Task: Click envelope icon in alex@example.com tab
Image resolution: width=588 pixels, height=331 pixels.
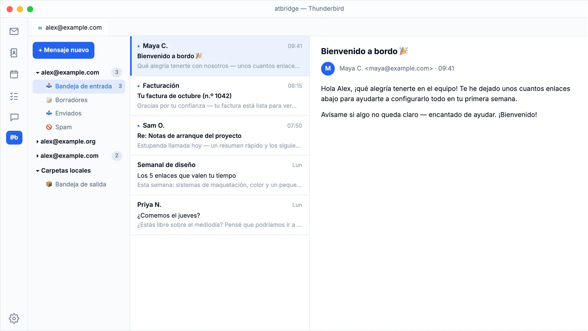Action: pos(40,28)
